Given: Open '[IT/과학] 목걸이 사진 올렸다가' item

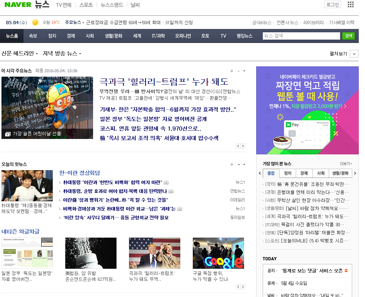Looking at the screenshot, I should tap(305, 225).
